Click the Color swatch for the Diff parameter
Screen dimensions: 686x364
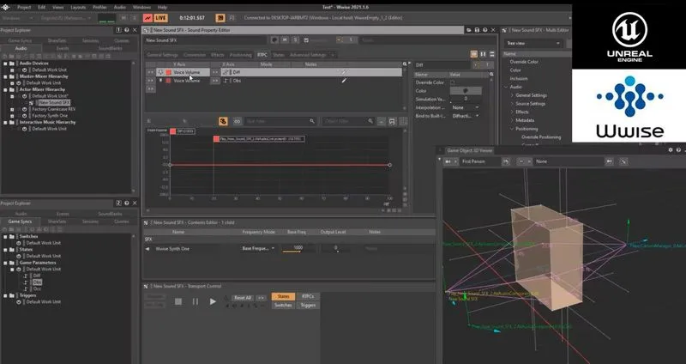coord(466,91)
